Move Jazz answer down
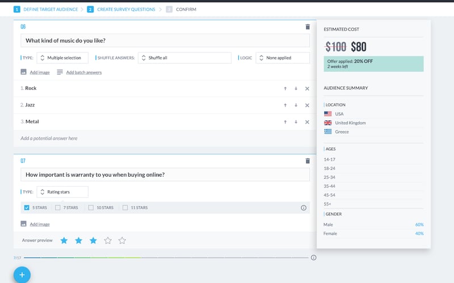454x283 pixels. (296, 105)
